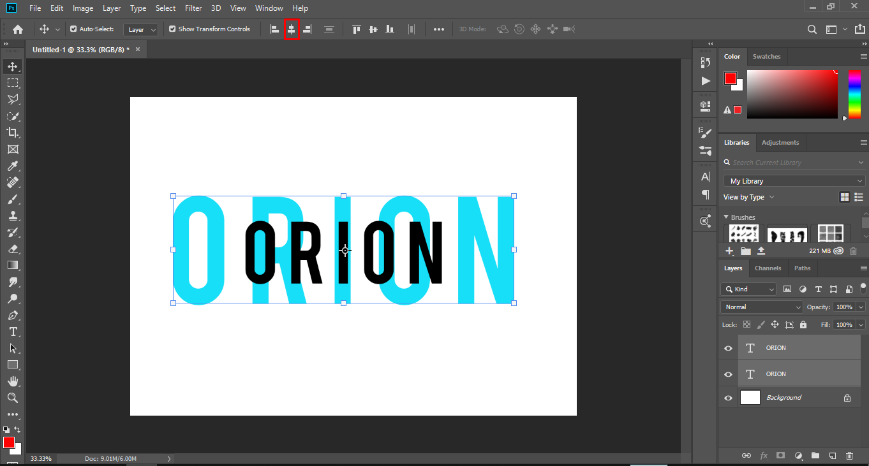Click the Home icon in options bar
Screen dimensions: 869x466
coord(18,29)
